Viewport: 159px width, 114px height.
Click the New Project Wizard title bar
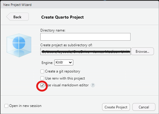coord(79,5)
